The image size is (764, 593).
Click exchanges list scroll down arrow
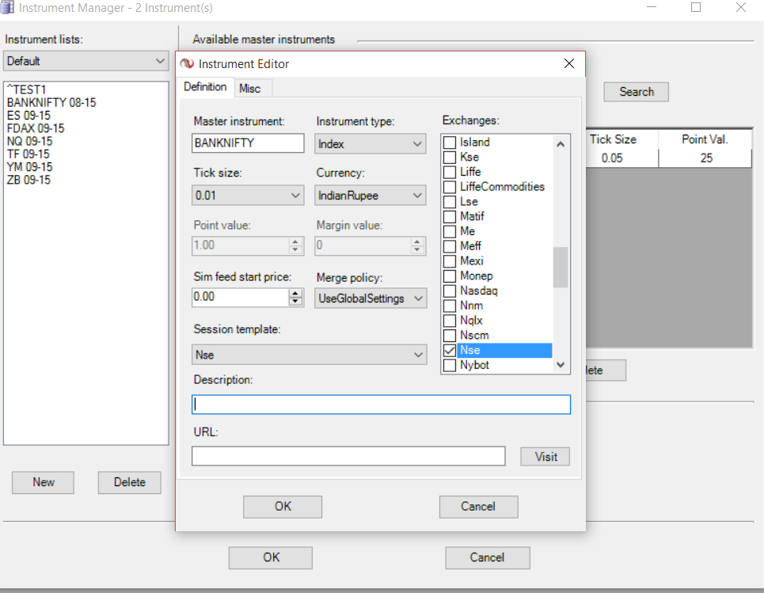click(561, 365)
